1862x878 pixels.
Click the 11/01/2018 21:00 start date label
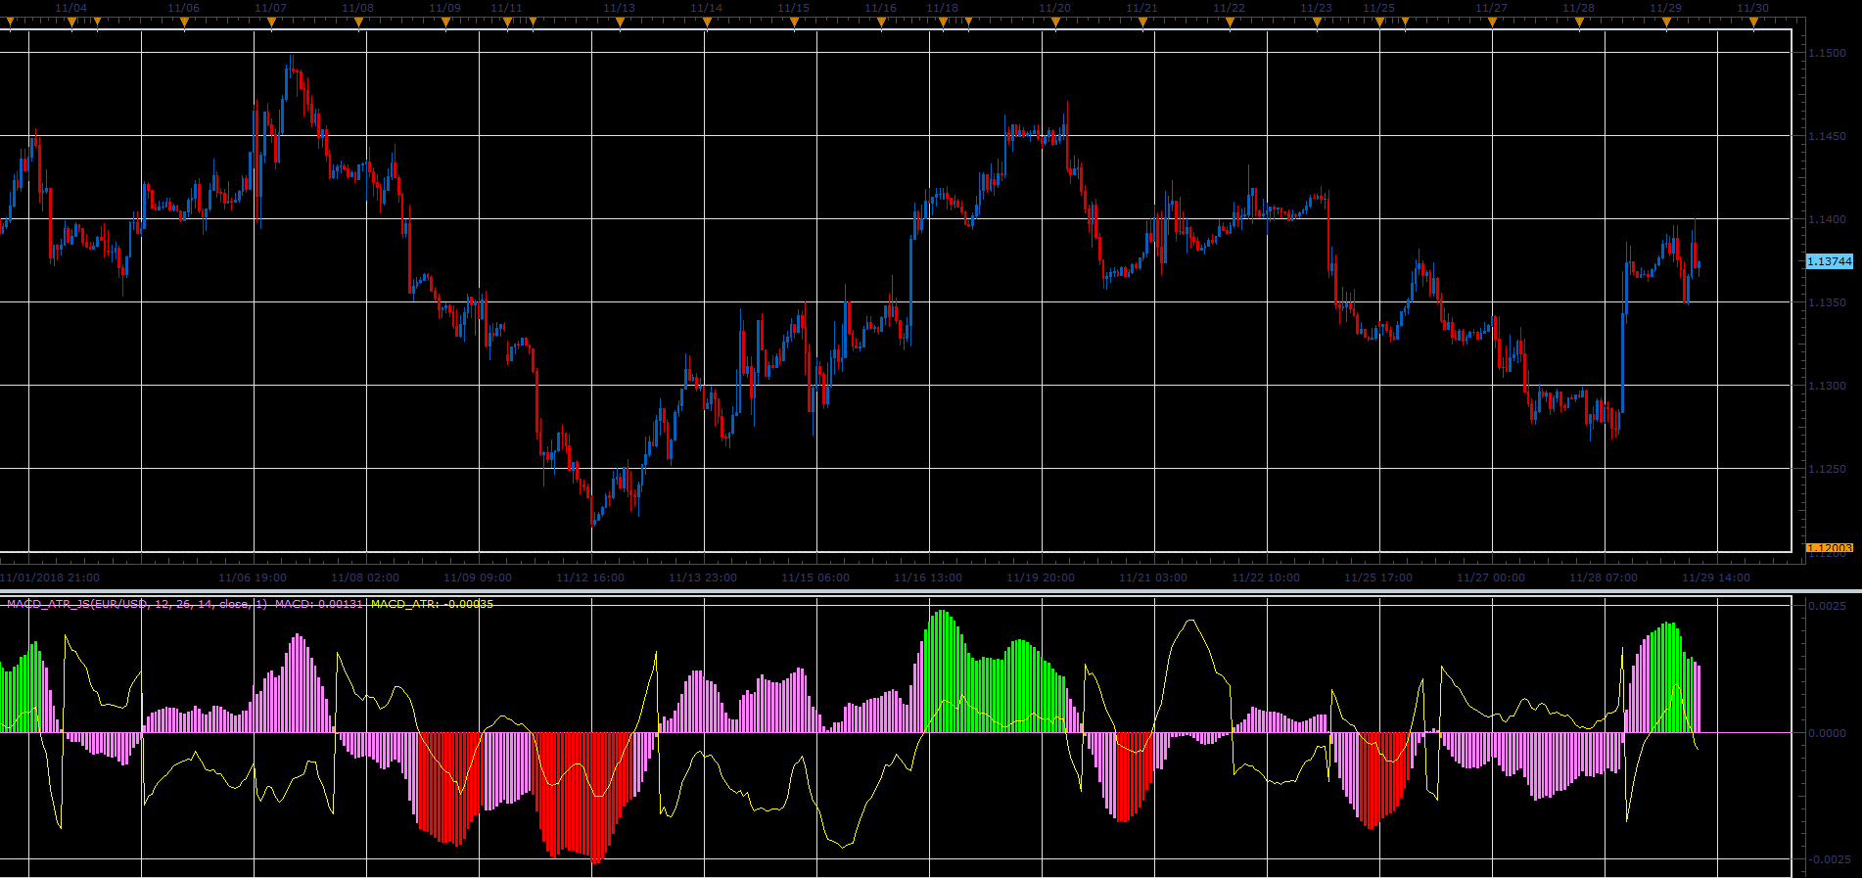click(x=50, y=578)
